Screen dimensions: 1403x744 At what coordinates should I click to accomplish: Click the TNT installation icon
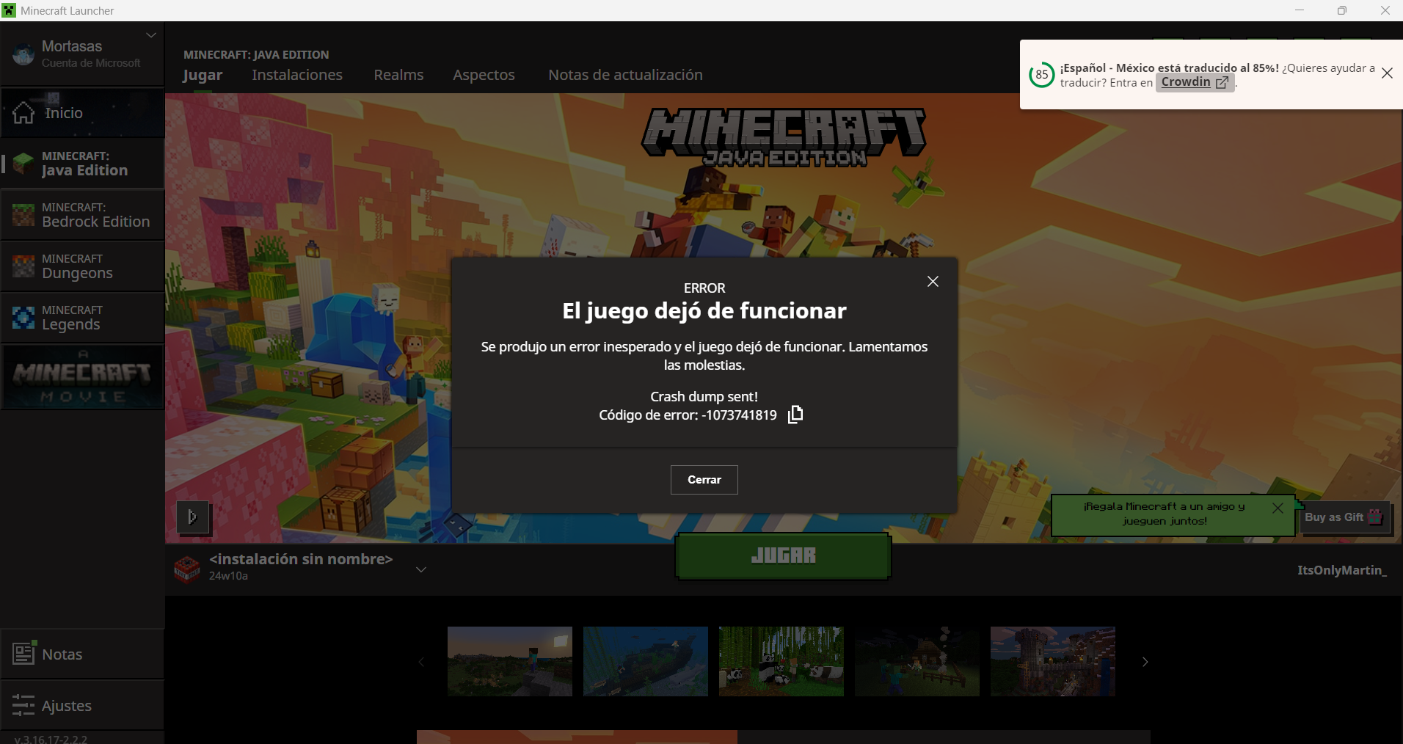(x=187, y=569)
